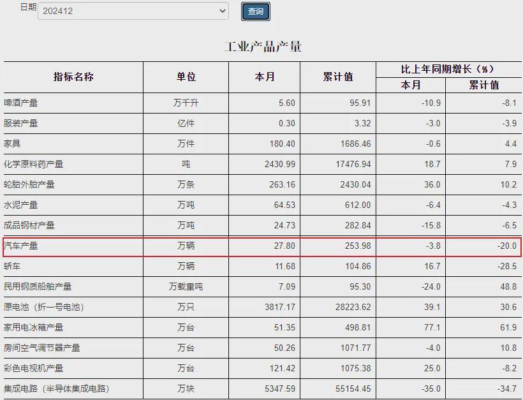
Task: Select the 民用钢质船舶产量 unit cell 万载重吨
Action: coord(186,286)
